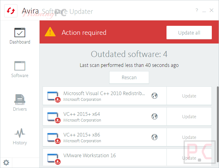Open the Dashboard section
The height and width of the screenshot is (168, 219).
pos(20,36)
